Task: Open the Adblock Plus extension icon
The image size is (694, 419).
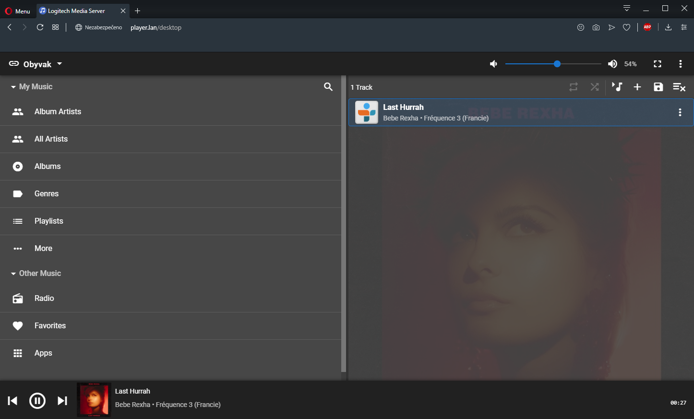Action: [x=647, y=27]
